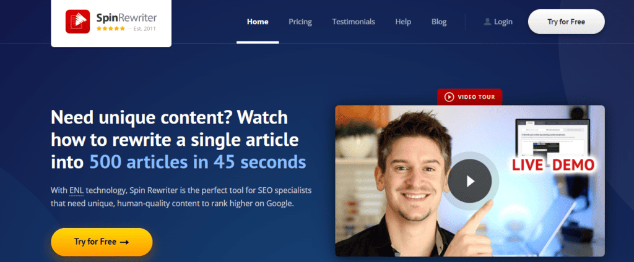The width and height of the screenshot is (634, 262).
Task: Open the Pricing page
Action: tap(300, 22)
